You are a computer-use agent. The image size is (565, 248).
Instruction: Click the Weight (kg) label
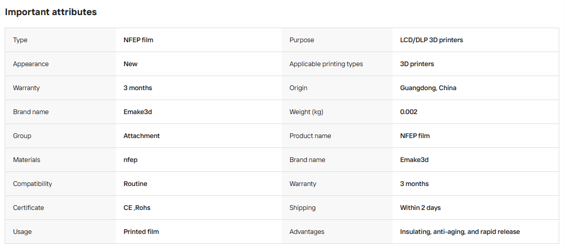306,112
